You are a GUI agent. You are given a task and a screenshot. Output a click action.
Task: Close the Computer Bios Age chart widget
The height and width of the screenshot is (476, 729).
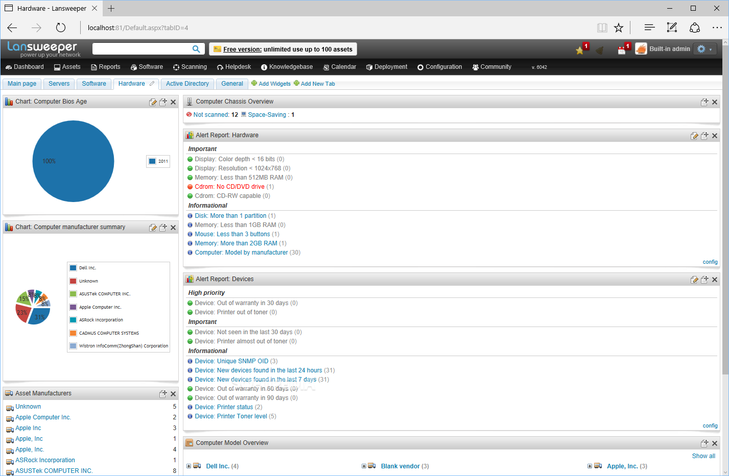coord(173,102)
